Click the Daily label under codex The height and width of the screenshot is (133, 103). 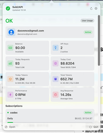tap(10, 118)
